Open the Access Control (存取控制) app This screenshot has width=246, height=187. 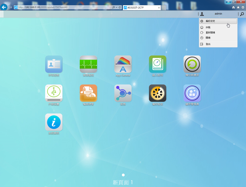tap(54, 64)
